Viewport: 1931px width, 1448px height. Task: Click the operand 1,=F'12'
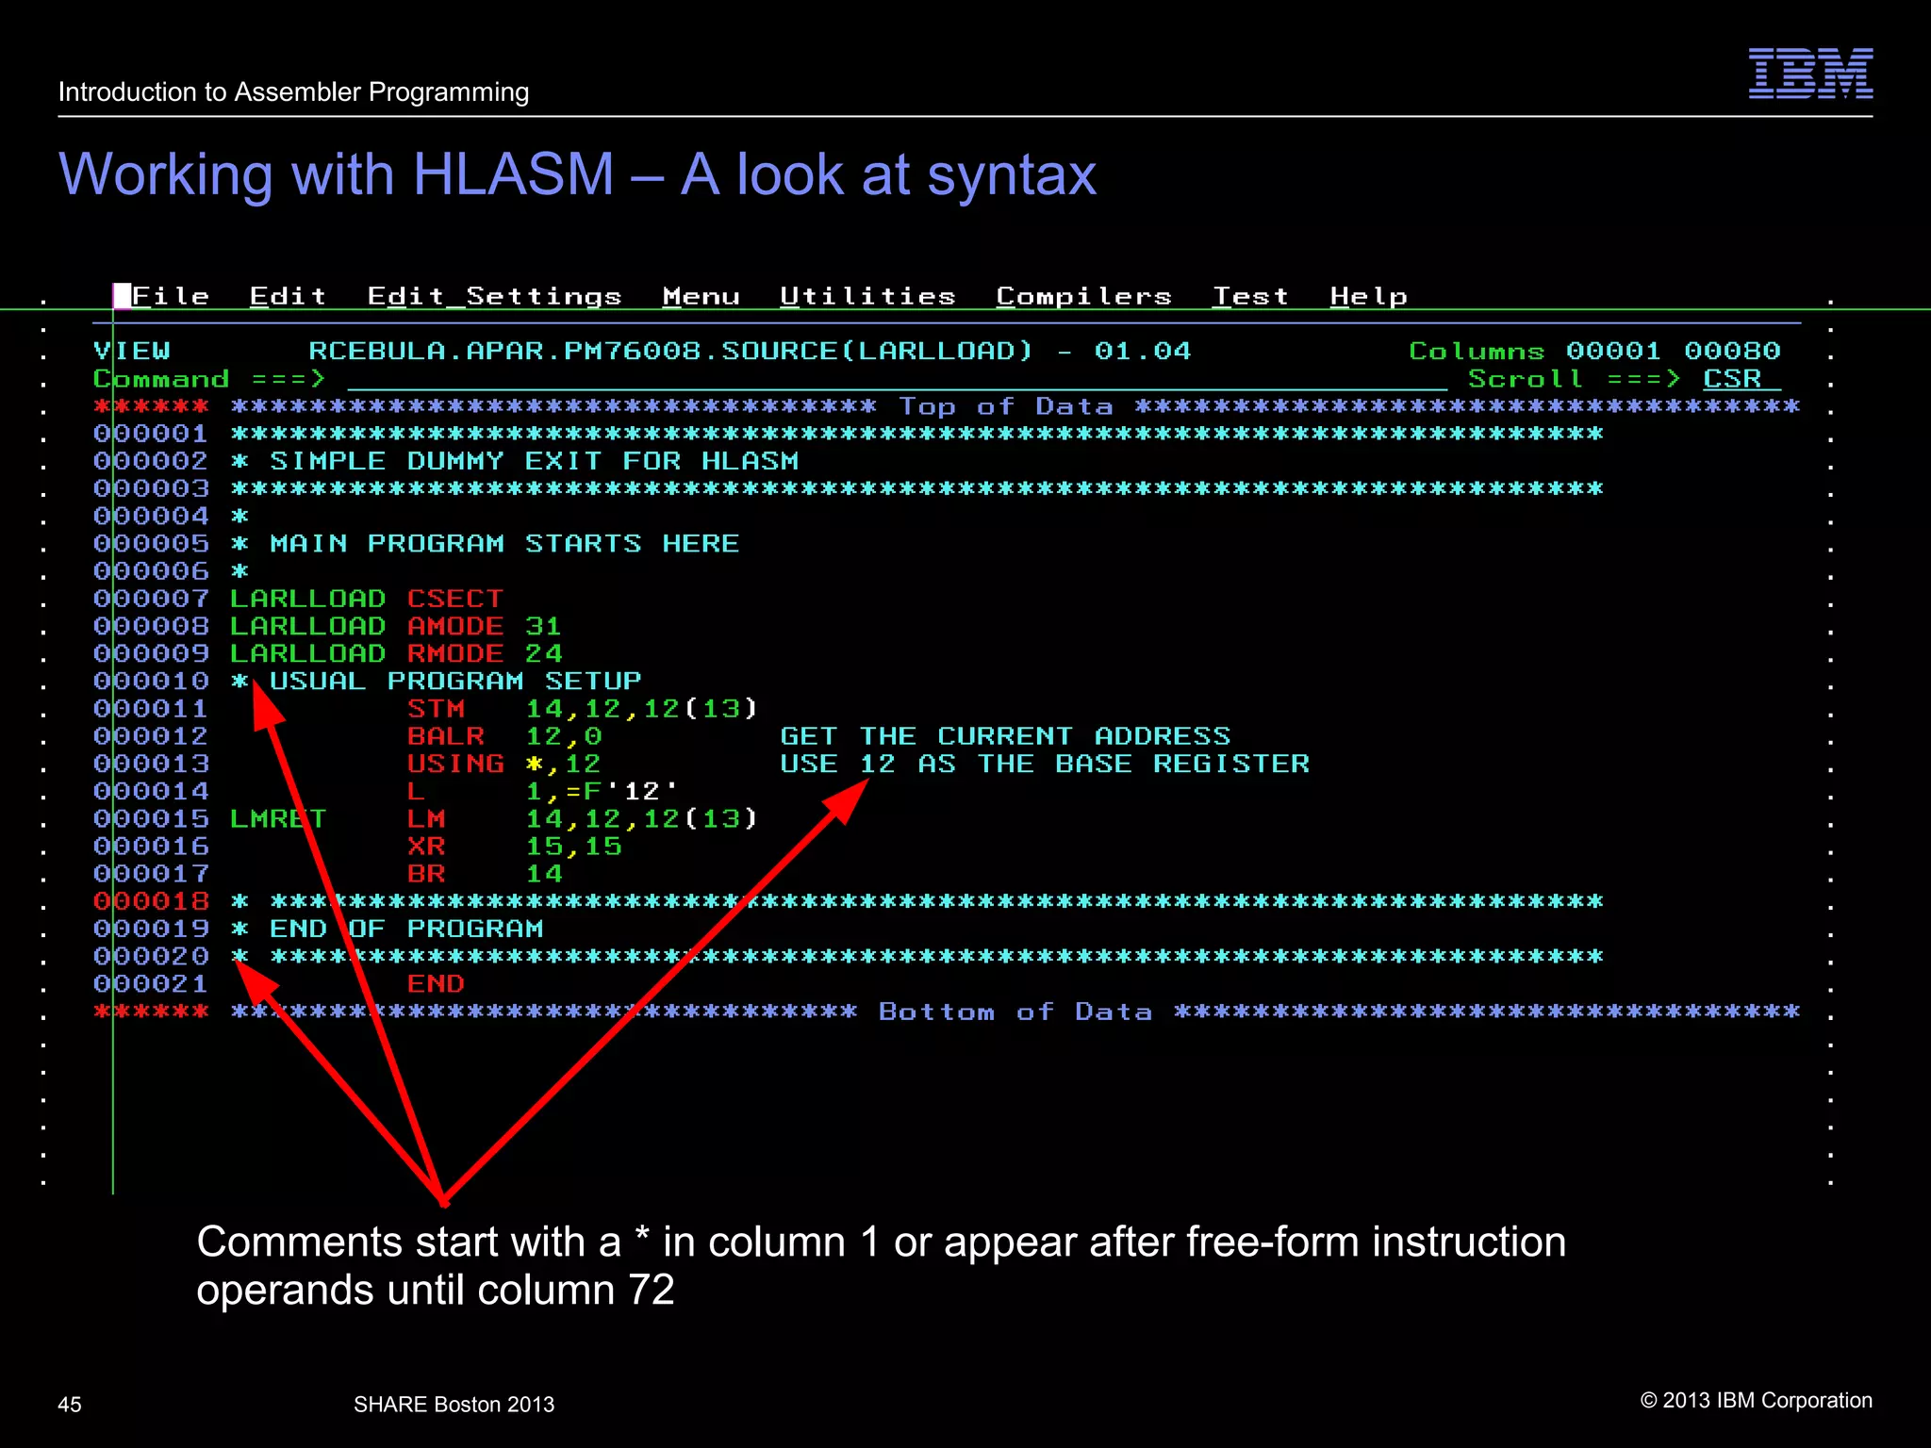click(x=602, y=791)
